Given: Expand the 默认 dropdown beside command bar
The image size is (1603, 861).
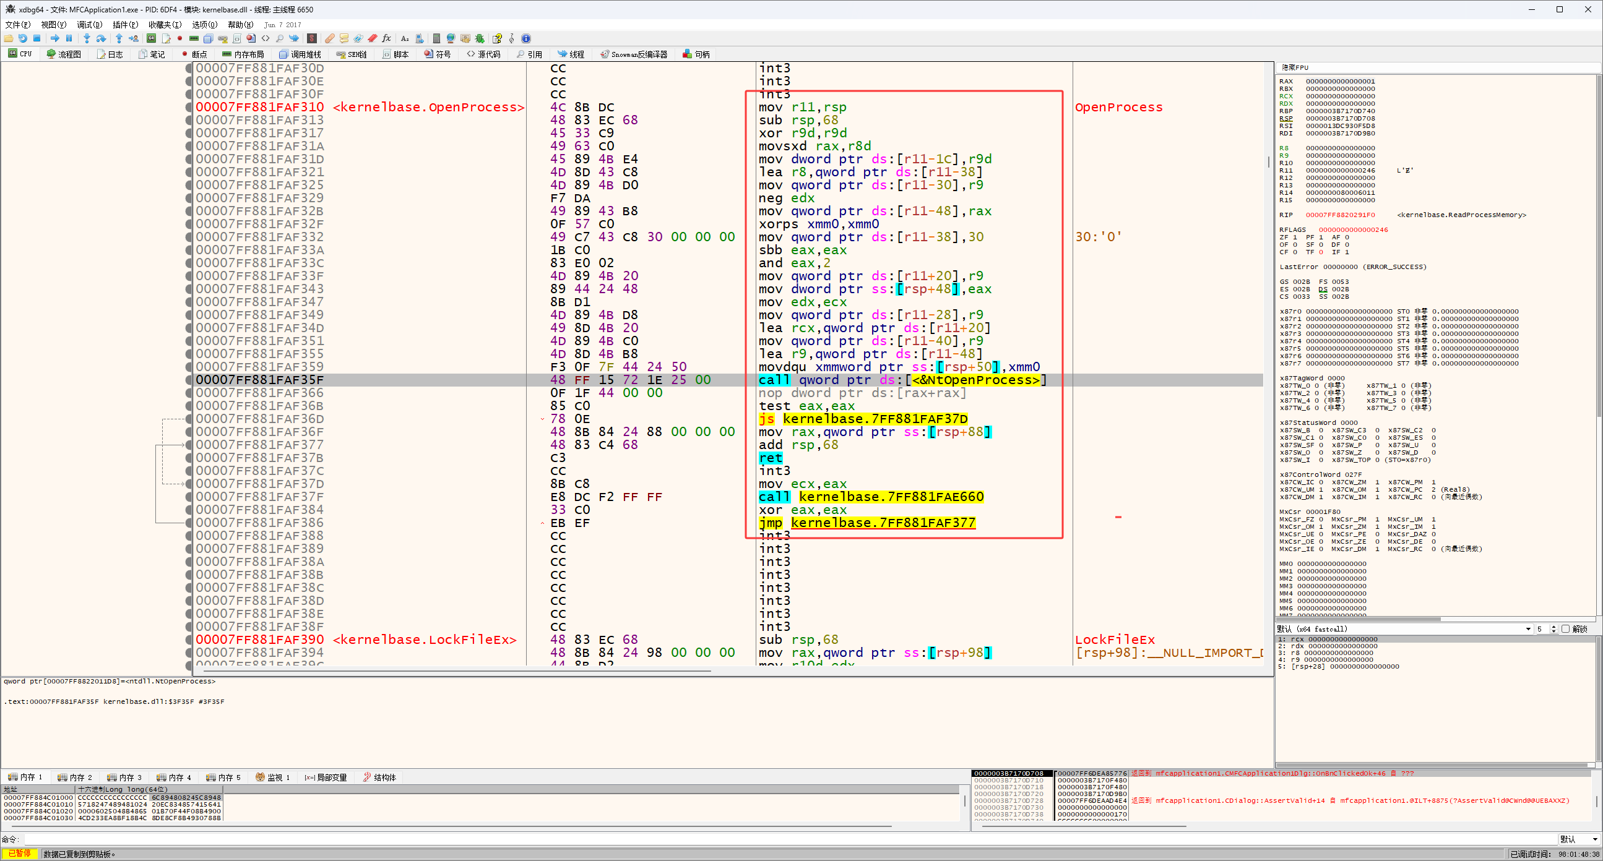Looking at the screenshot, I should (1594, 839).
